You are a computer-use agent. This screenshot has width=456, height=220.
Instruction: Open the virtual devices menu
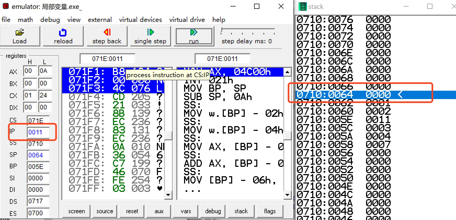coord(140,20)
